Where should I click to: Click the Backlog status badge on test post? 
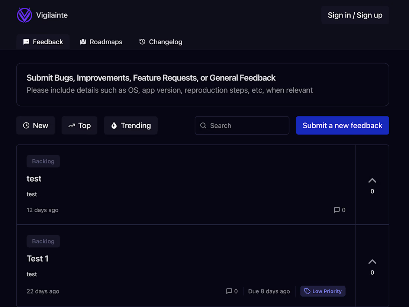(43, 161)
